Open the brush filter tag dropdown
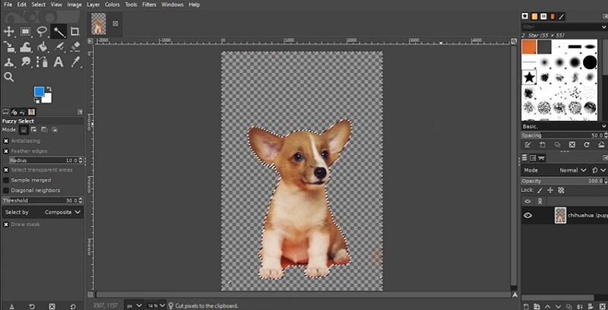608x310 pixels. coord(604,27)
